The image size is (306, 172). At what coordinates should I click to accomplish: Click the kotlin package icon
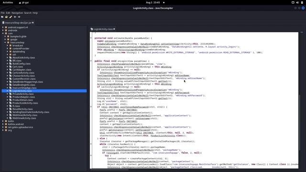pos(6,121)
